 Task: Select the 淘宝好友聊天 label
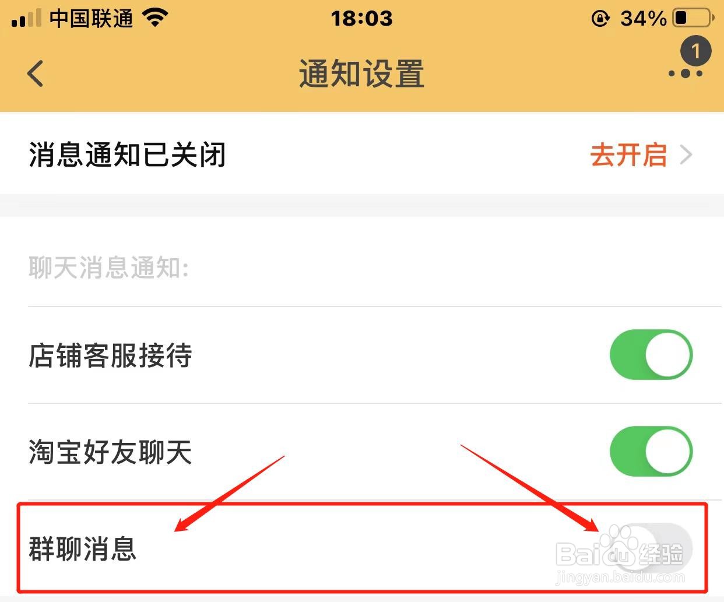110,452
